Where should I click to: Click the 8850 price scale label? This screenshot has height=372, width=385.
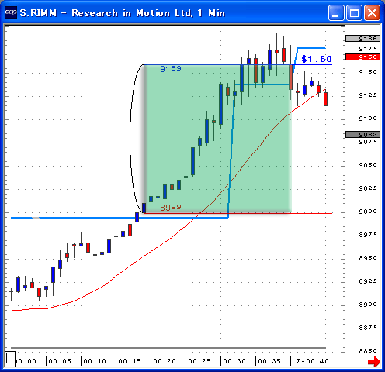pos(368,351)
